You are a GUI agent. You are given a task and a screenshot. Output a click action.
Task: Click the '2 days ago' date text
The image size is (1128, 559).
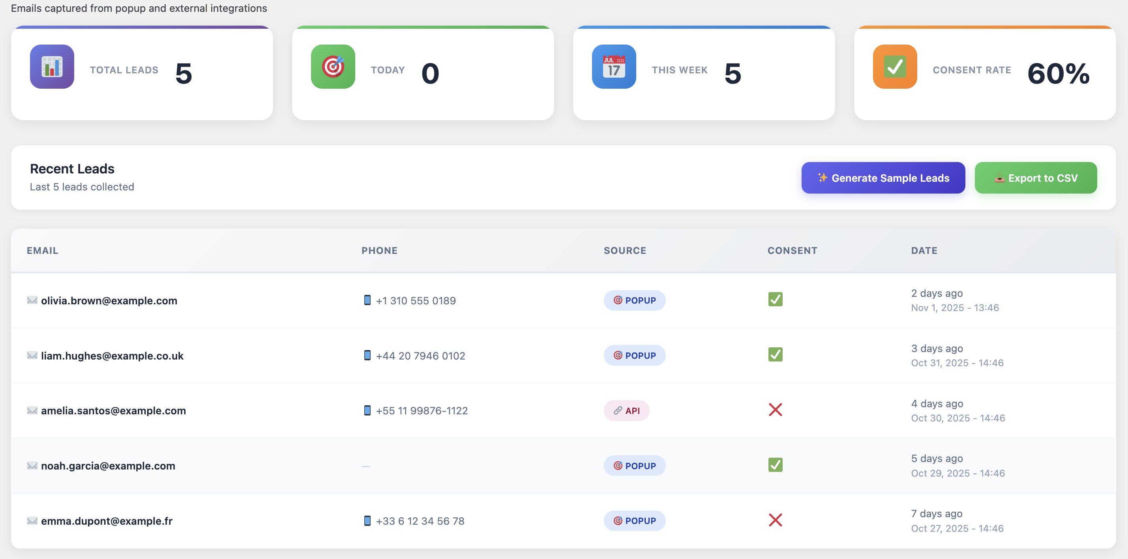click(937, 293)
